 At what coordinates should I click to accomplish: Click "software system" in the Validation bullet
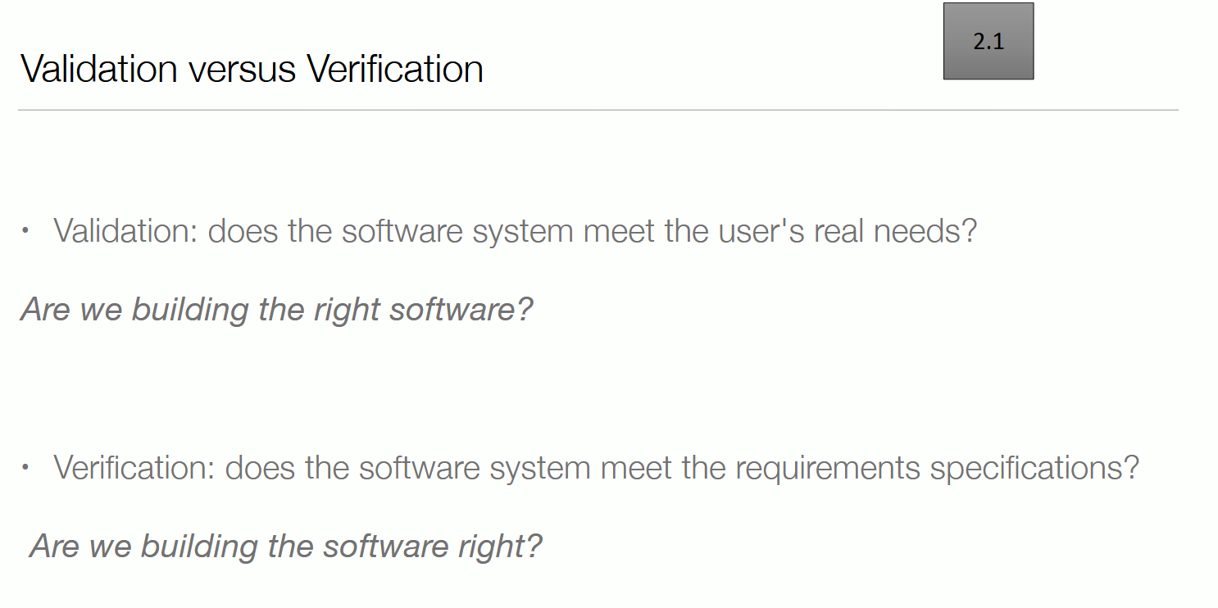pyautogui.click(x=458, y=231)
